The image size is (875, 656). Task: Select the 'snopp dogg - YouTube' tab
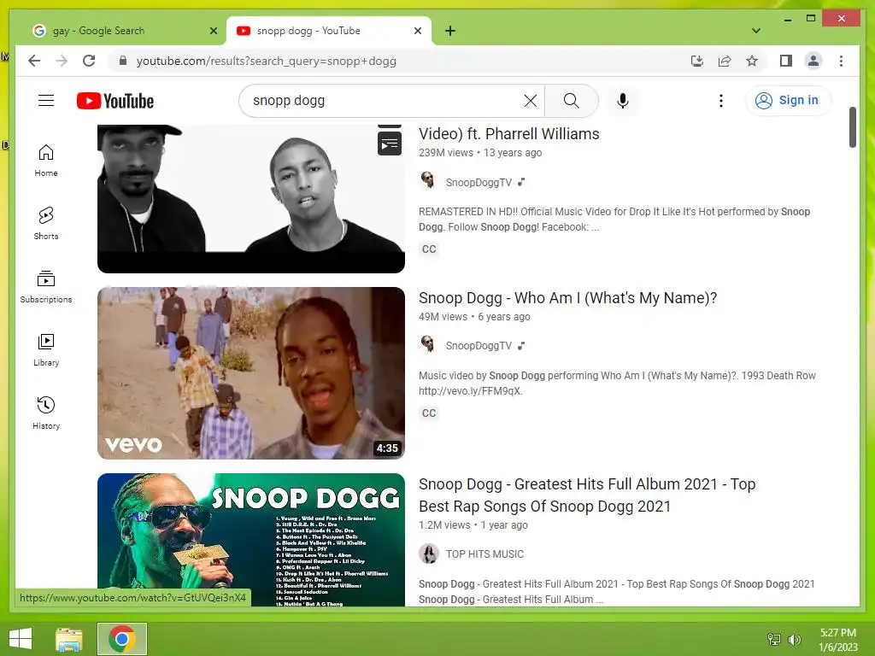329,31
